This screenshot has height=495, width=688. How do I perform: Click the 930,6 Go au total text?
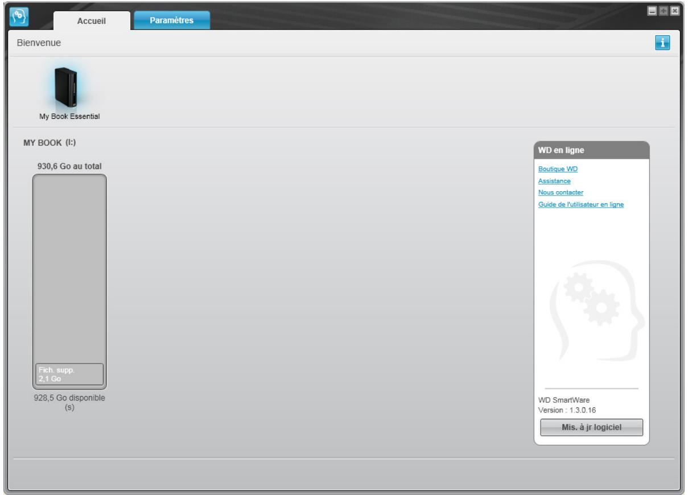69,166
